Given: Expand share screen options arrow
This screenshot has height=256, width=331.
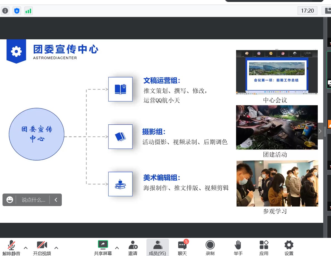Looking at the screenshot, I should click(117, 248).
